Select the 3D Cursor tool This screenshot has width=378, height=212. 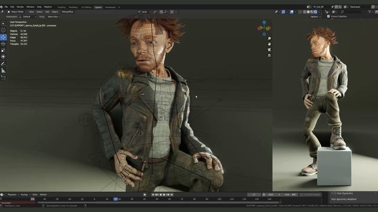3,30
